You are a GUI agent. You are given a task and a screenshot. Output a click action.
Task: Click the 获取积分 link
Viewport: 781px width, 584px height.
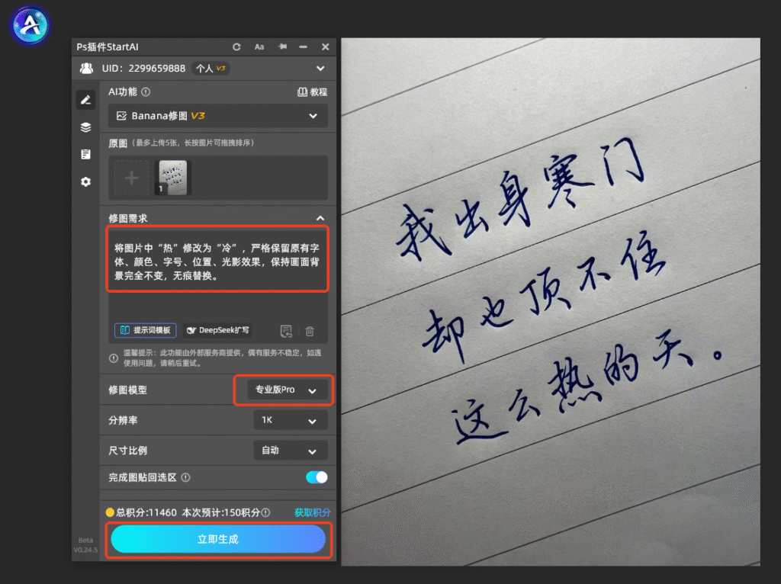coord(312,512)
